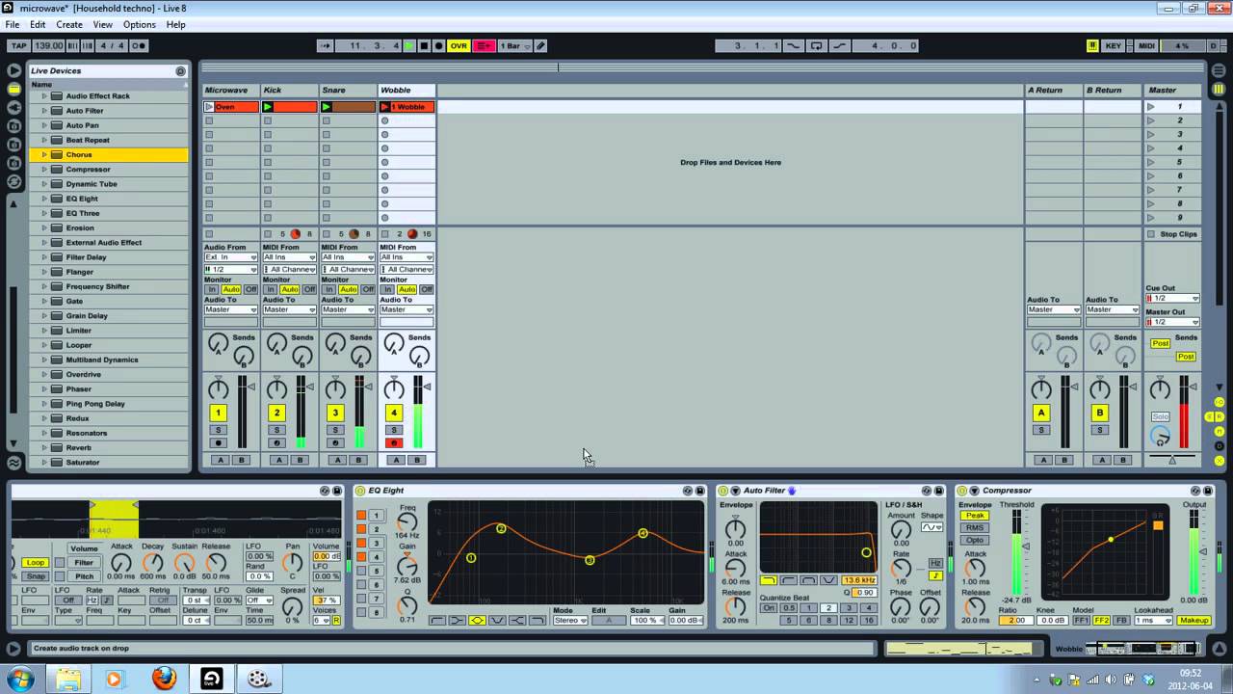Launch the 1 Wobble clip
The width and height of the screenshot is (1233, 694).
click(385, 107)
